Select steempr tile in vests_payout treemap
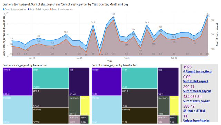The height and width of the screenshot is (125, 221). (75, 106)
